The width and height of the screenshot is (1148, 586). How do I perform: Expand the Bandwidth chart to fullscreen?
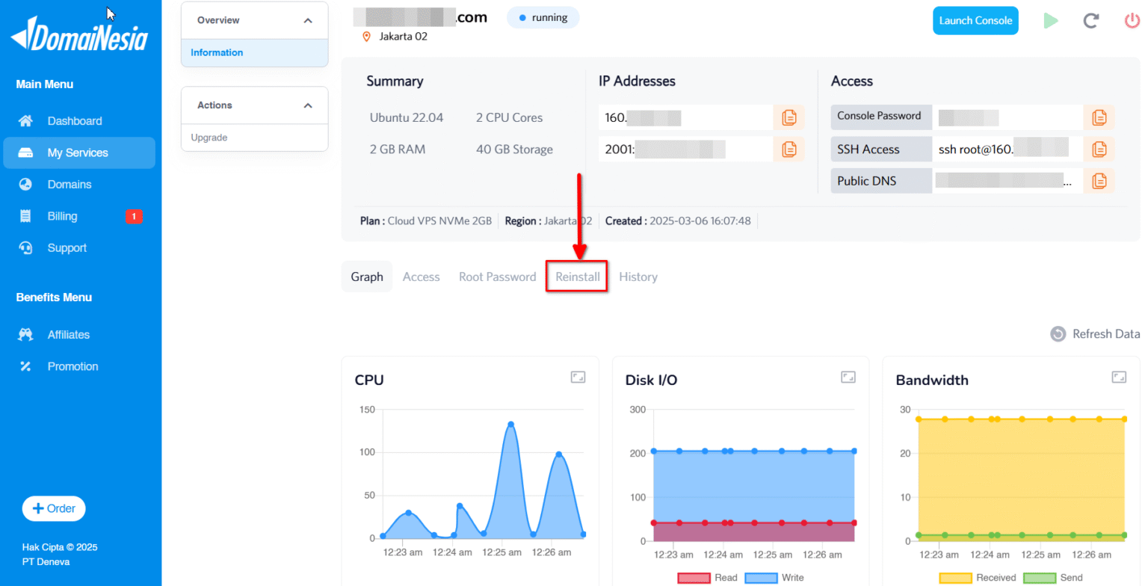1117,377
